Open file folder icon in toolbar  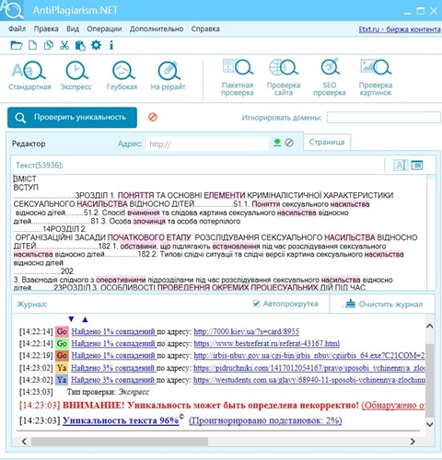click(17, 45)
